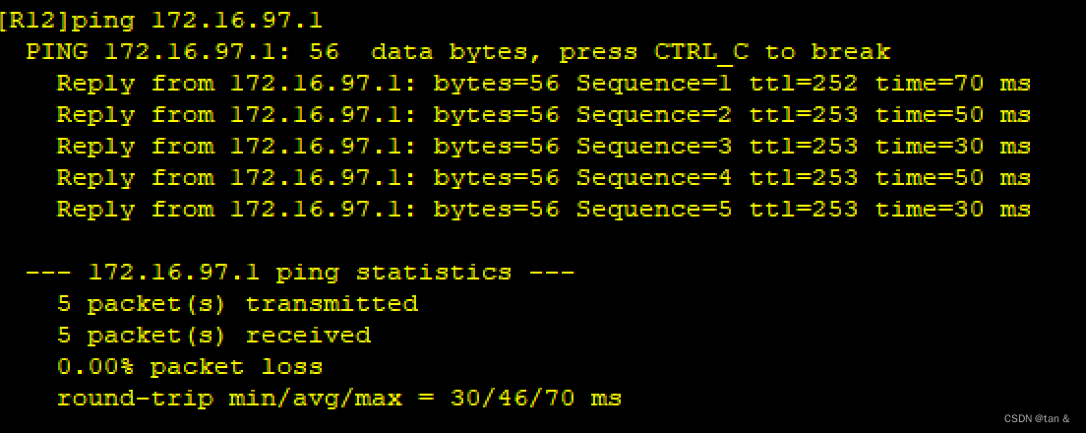Screen dimensions: 1086x433
Task: Click the CSDN @tan & watermark
Action: 1036,418
